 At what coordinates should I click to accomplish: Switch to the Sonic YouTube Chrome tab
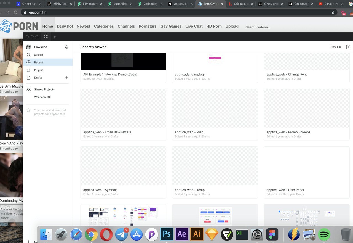[331, 4]
